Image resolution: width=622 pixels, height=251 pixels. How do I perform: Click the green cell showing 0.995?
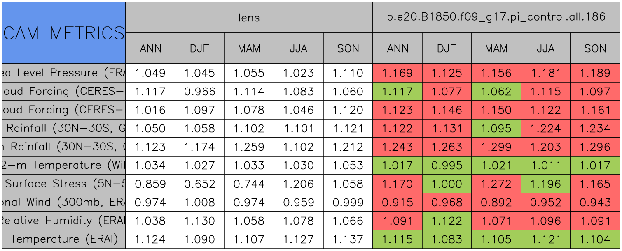point(447,165)
